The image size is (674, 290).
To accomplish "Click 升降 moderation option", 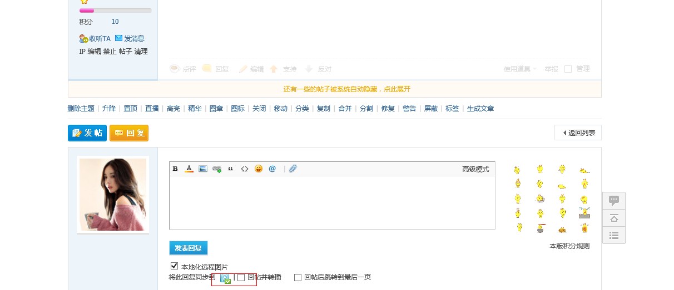I will click(109, 109).
